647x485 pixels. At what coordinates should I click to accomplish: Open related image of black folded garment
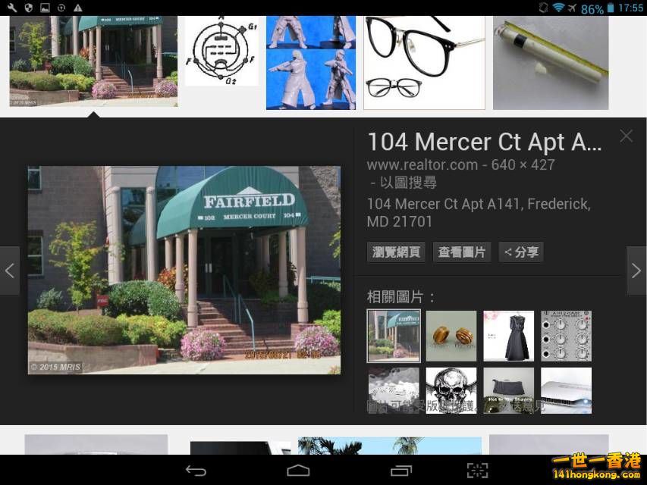click(x=508, y=390)
